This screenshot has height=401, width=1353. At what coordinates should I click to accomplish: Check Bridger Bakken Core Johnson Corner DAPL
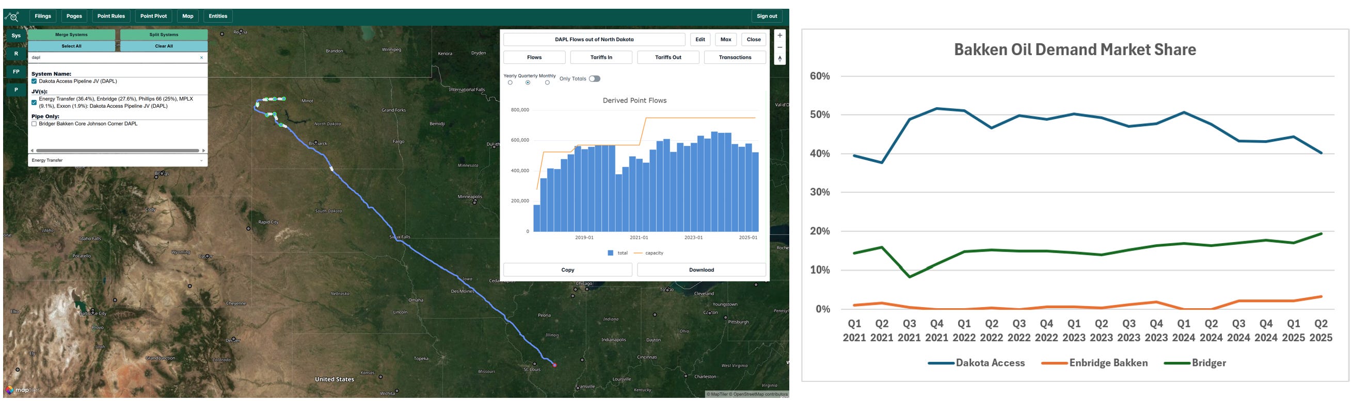tap(34, 124)
